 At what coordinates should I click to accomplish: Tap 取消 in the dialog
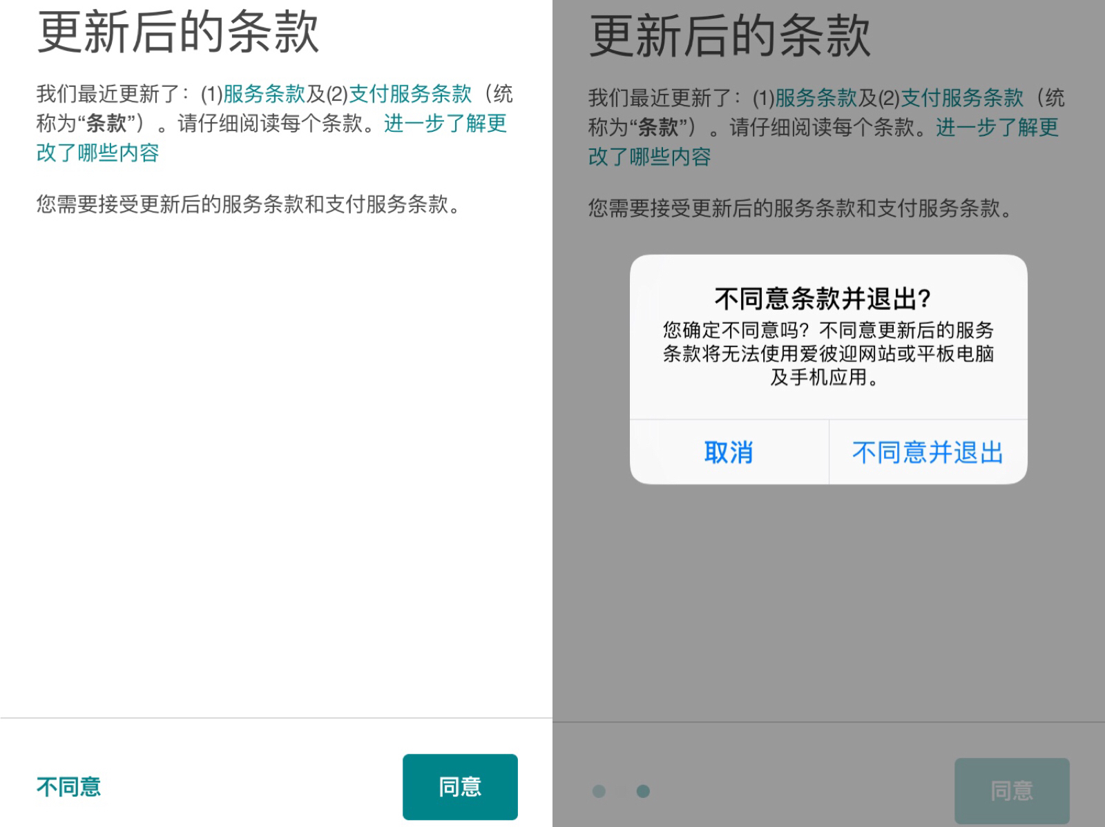(729, 452)
